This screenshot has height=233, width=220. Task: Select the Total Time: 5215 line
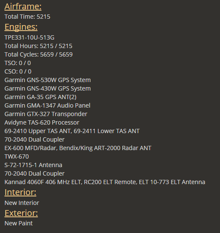coord(27,17)
